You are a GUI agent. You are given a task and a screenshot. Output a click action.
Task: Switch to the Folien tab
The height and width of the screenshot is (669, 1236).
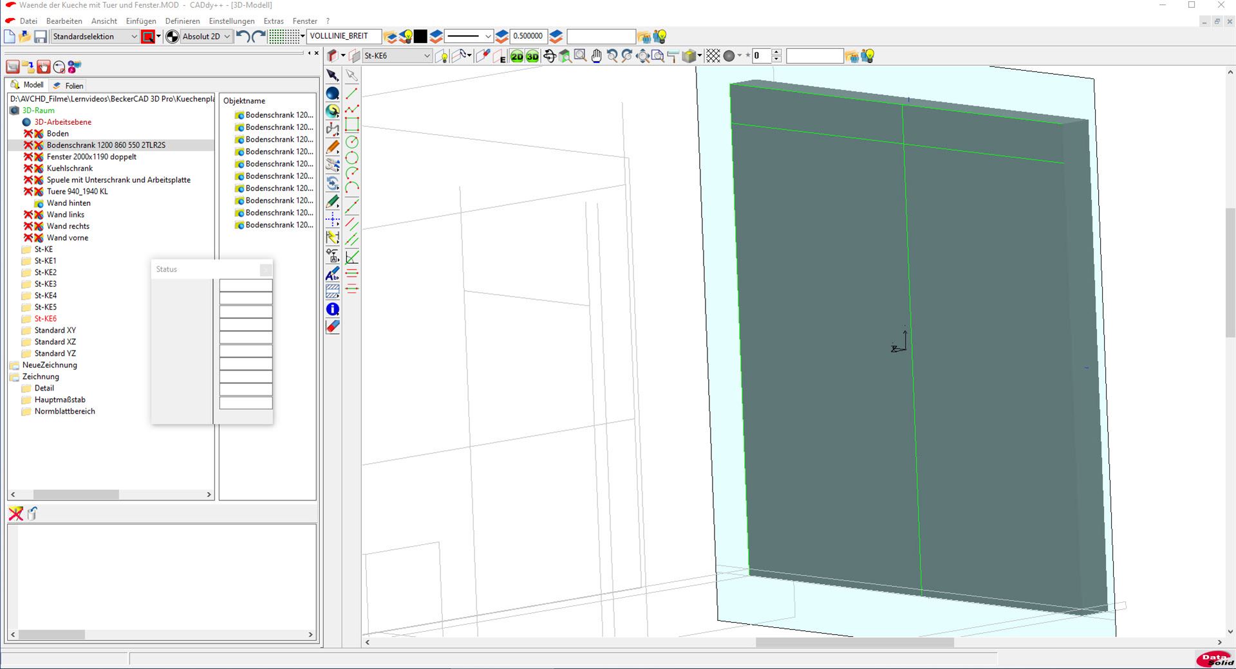click(68, 86)
